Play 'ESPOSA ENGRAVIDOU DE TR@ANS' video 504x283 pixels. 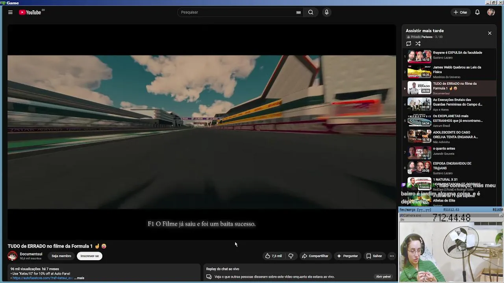click(x=449, y=168)
